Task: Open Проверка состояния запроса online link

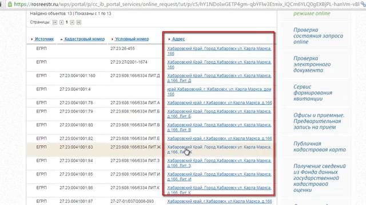Action: point(318,36)
